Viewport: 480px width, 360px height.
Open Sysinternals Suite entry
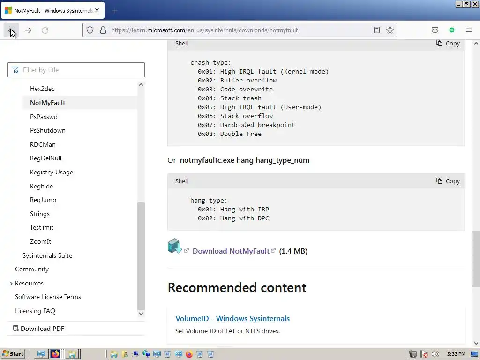tap(47, 255)
